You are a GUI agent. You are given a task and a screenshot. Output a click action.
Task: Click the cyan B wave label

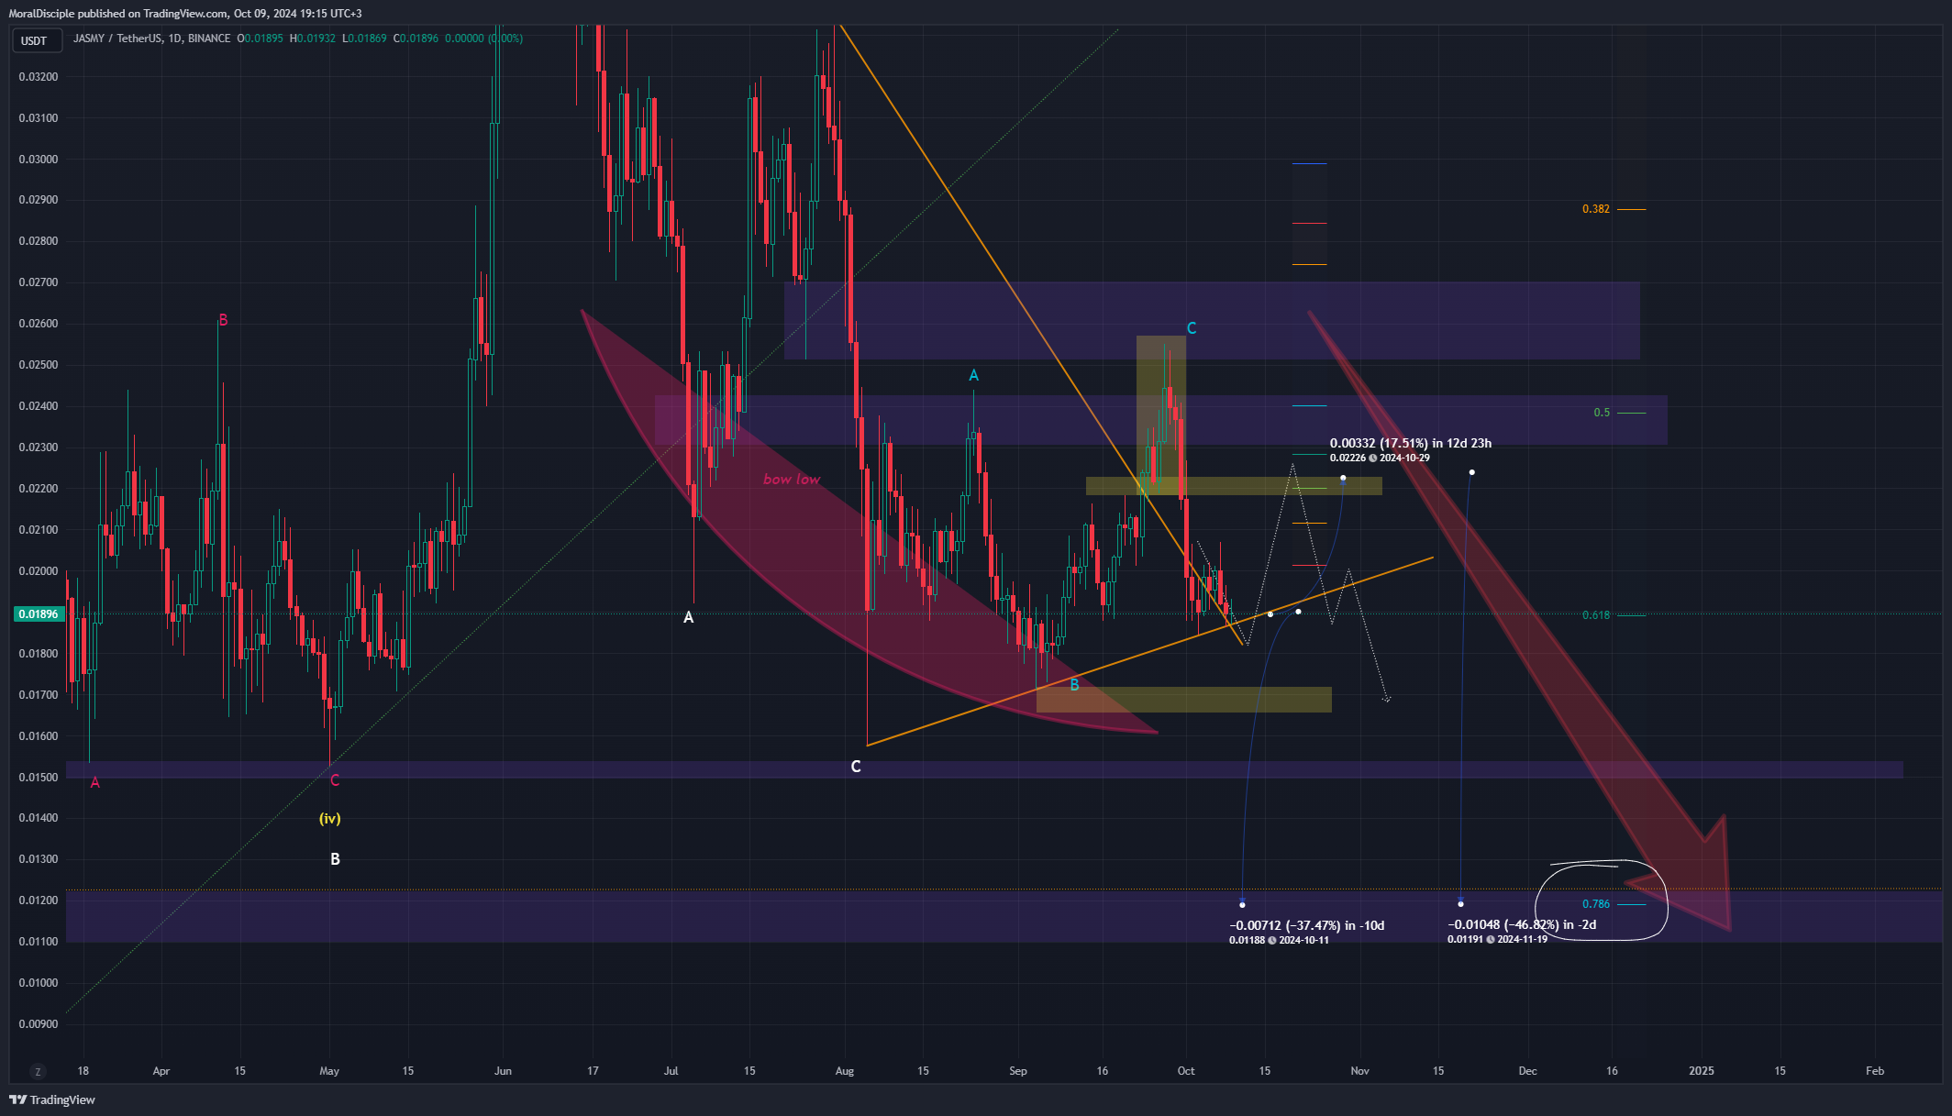(x=1074, y=684)
